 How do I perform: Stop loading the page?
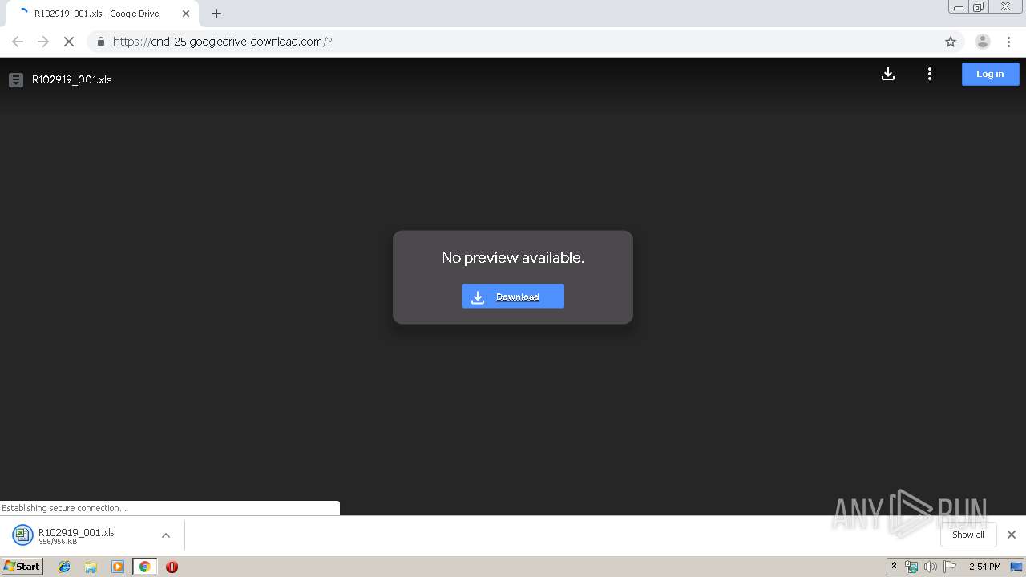69,42
